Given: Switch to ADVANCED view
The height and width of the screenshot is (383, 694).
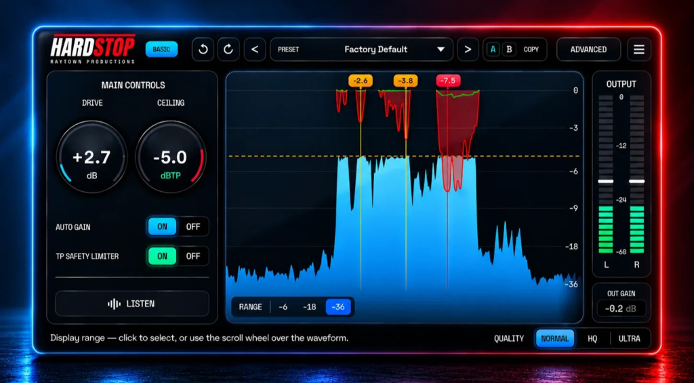Looking at the screenshot, I should 588,49.
